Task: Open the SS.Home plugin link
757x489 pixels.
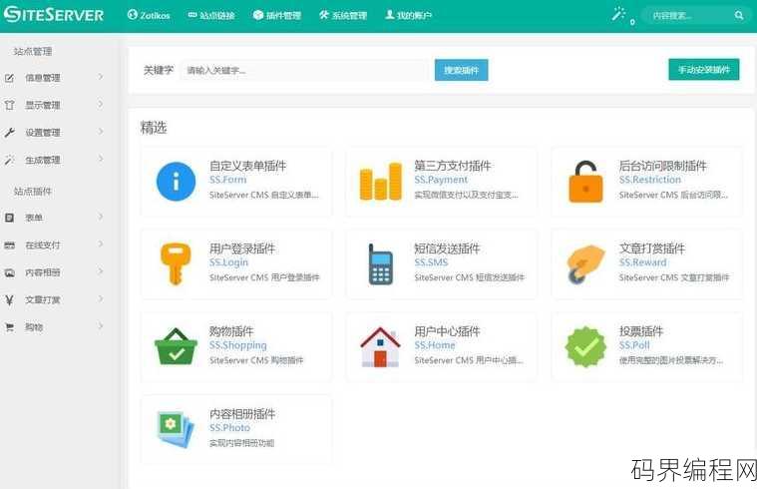Action: click(x=435, y=345)
